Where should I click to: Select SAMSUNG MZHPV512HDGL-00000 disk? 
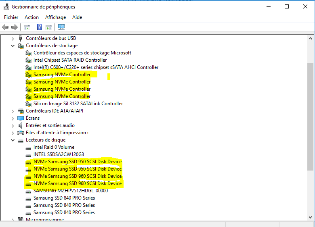point(71,190)
